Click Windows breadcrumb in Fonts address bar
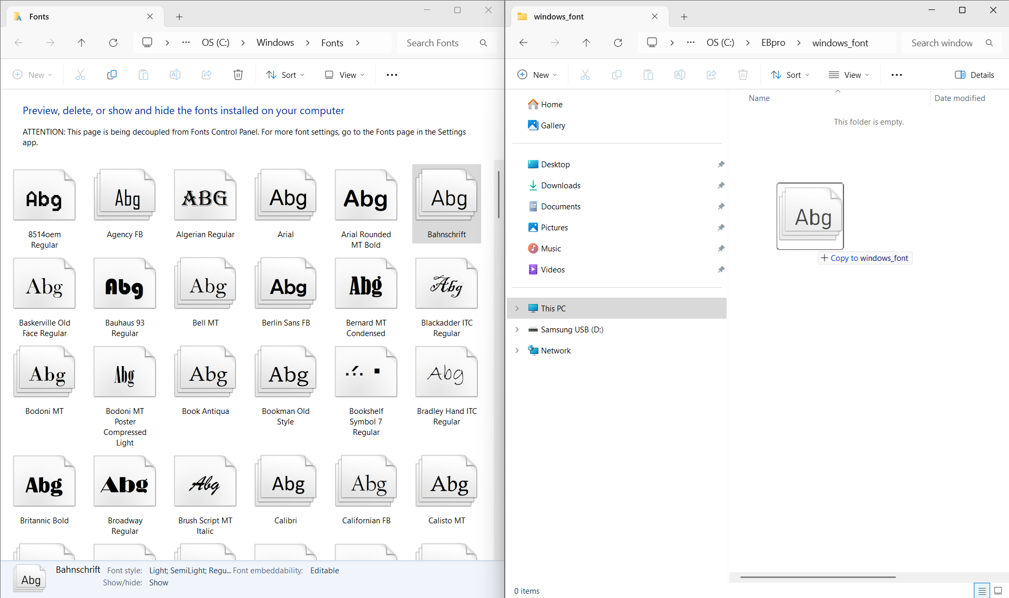1009x598 pixels. pyautogui.click(x=275, y=43)
